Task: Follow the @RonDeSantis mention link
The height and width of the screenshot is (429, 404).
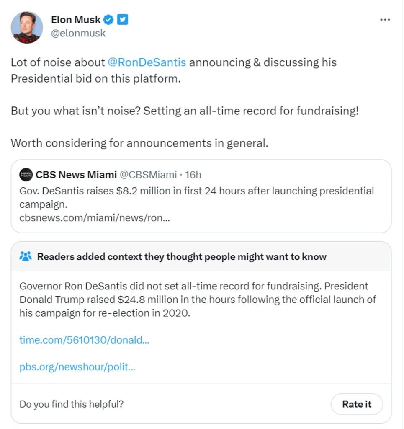Action: 146,62
